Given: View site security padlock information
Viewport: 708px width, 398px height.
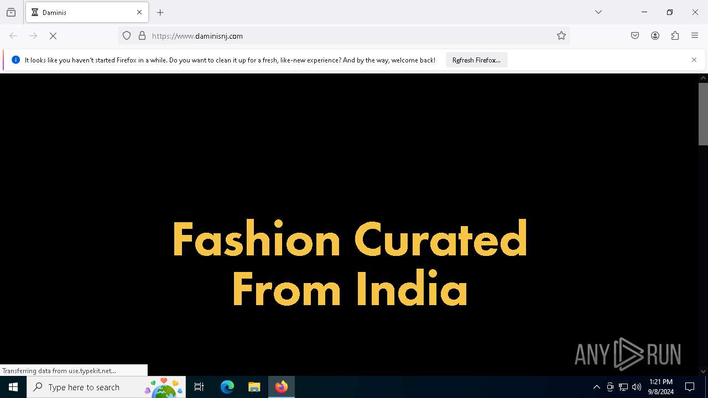Looking at the screenshot, I should pyautogui.click(x=142, y=36).
